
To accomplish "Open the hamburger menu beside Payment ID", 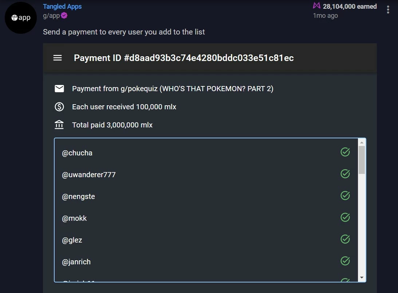I will 58,58.
